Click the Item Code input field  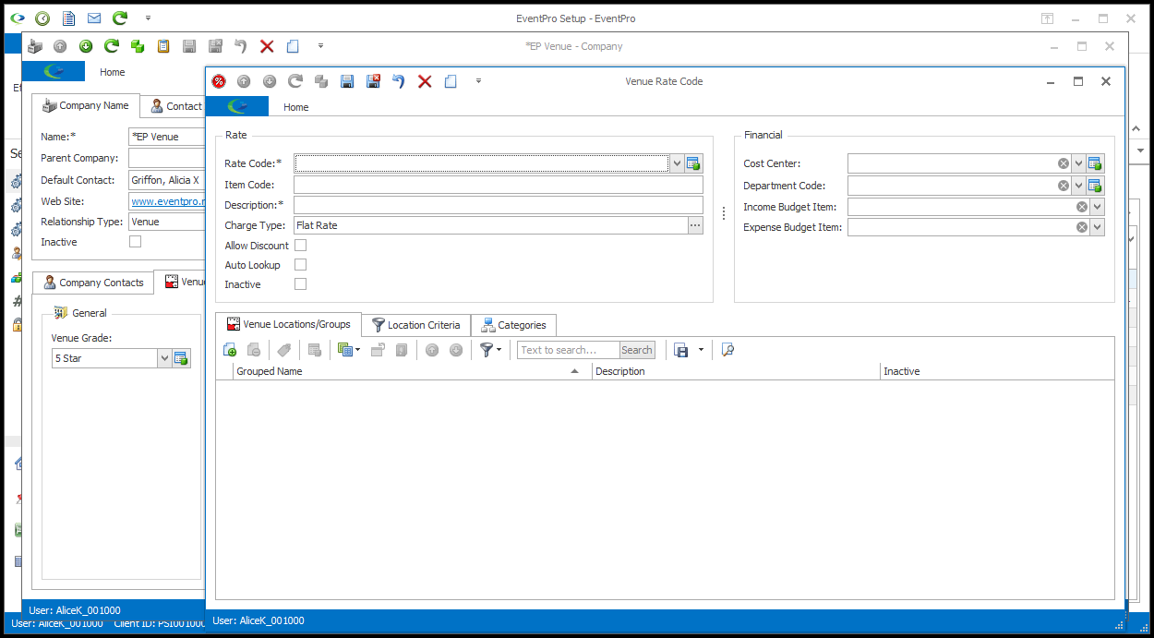point(499,185)
